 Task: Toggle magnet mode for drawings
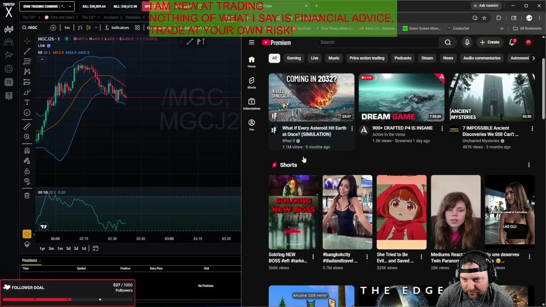coord(27,151)
